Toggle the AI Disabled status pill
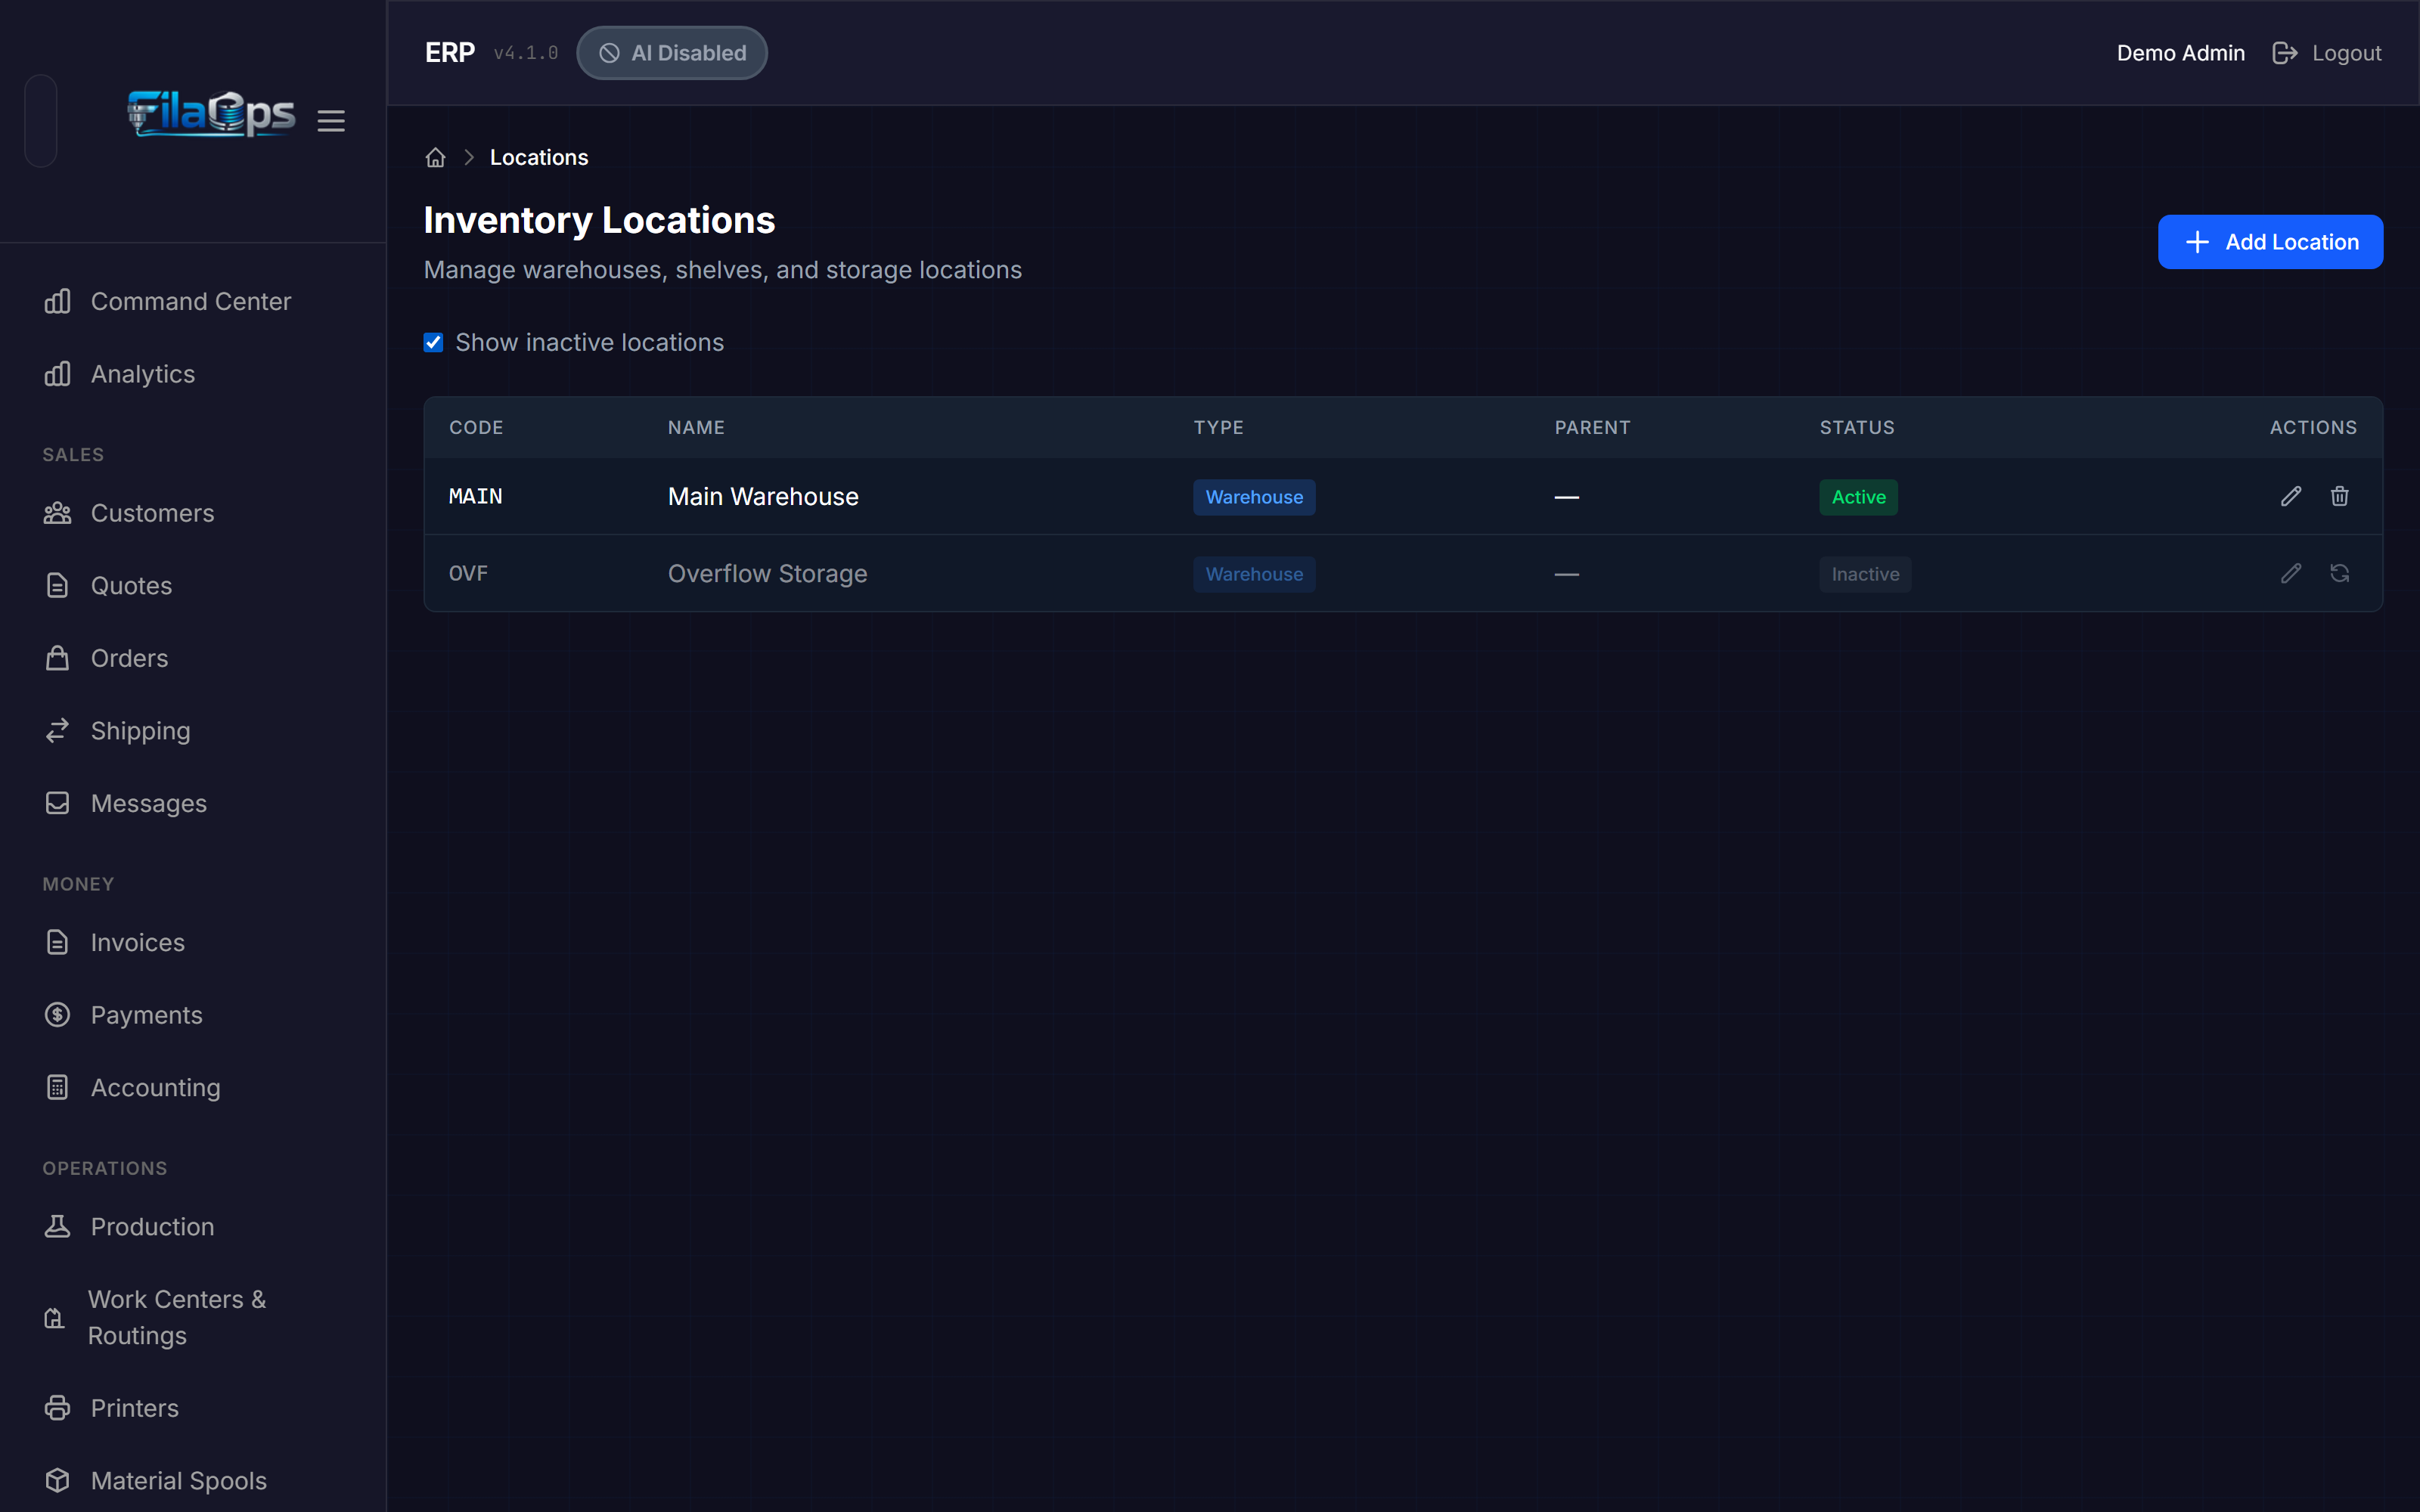This screenshot has width=2420, height=1512. point(672,53)
